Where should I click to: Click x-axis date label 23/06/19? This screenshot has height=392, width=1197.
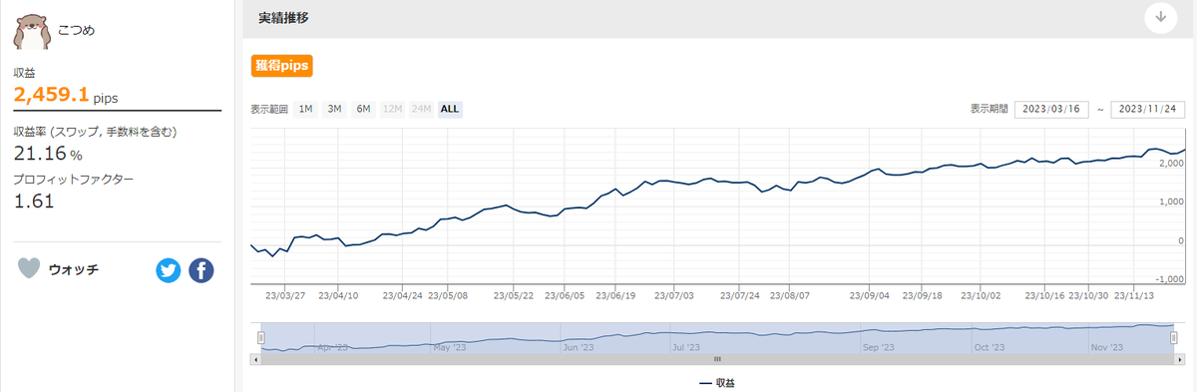615,295
